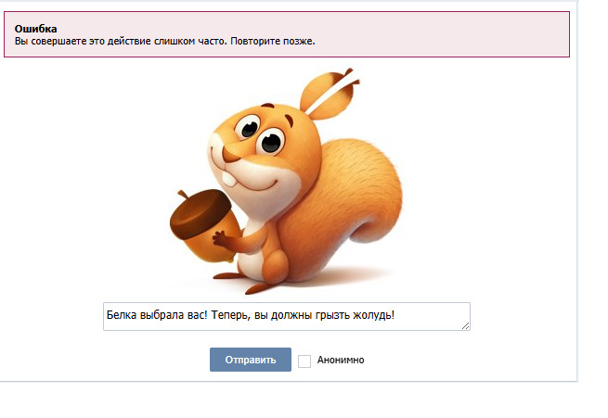Click the squirrel's smiling mouth
This screenshot has height=418, width=608.
[262, 185]
